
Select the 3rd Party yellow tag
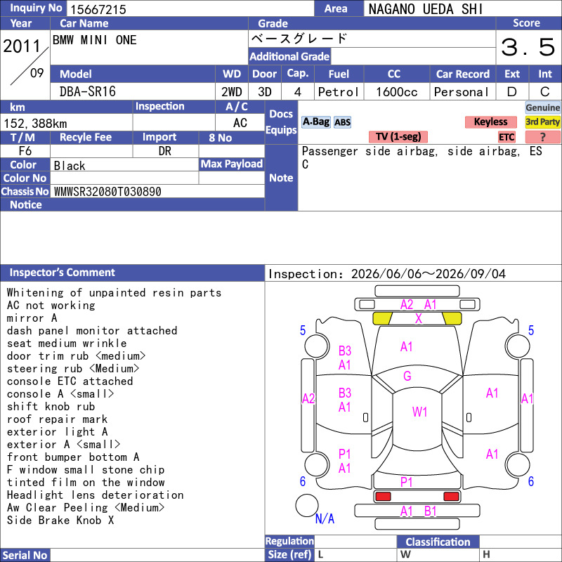pyautogui.click(x=542, y=122)
